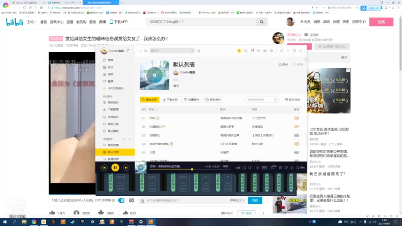Toggle Mute under the K button
402x226 pixels.
click(228, 189)
